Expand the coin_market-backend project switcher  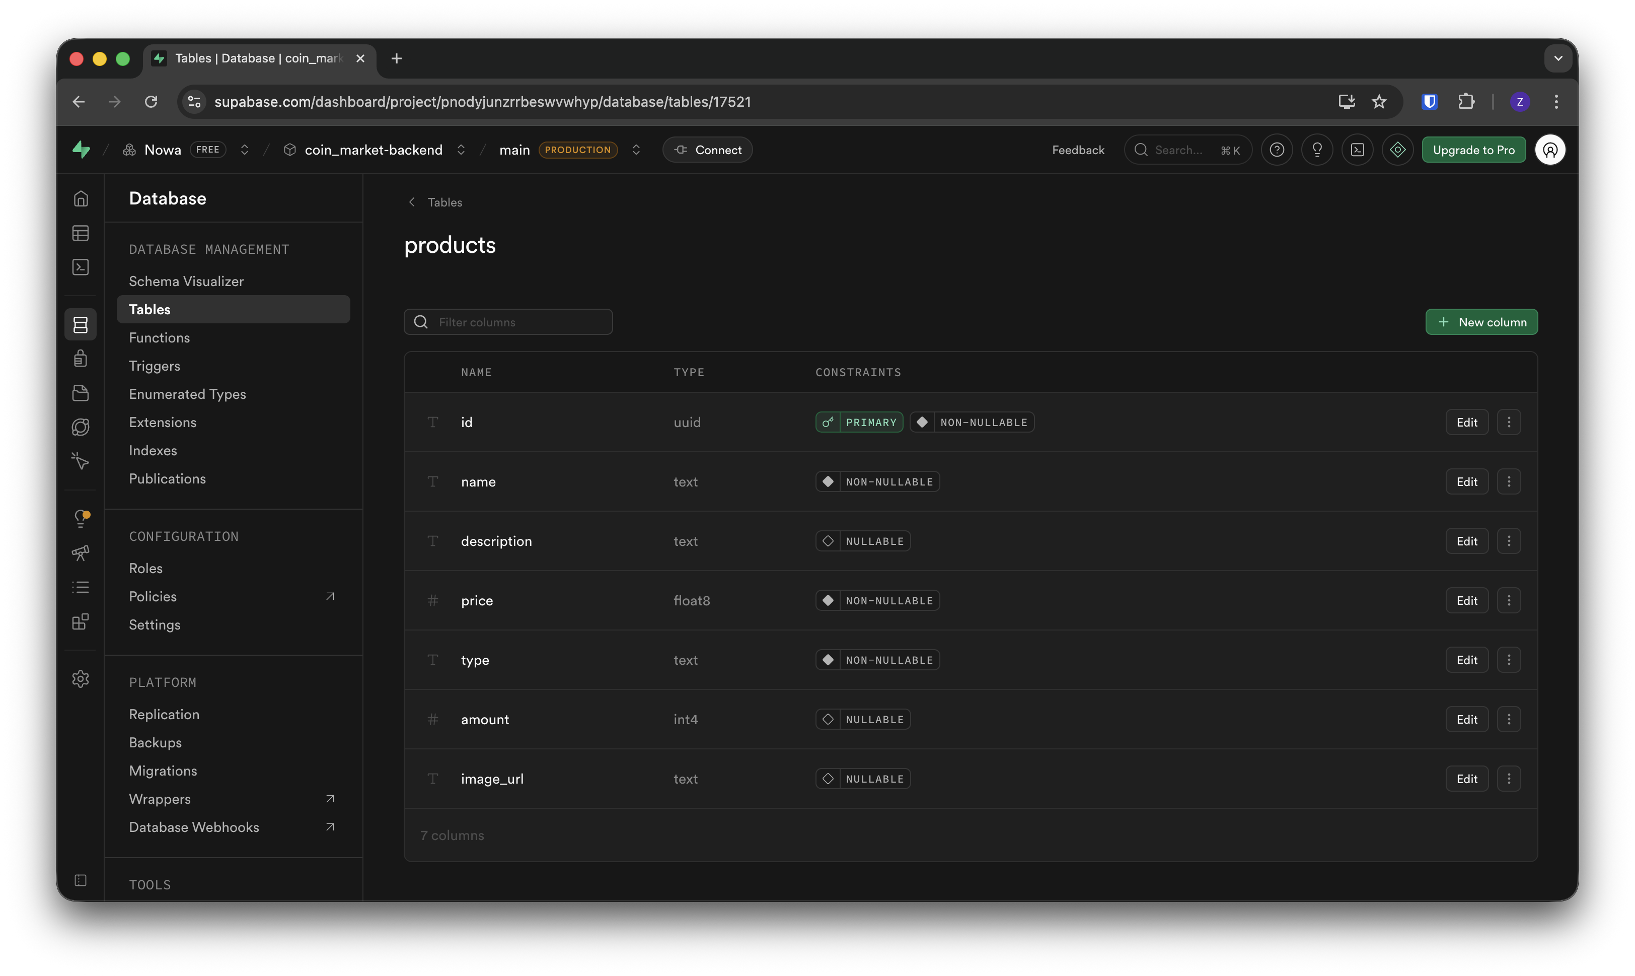pyautogui.click(x=461, y=150)
